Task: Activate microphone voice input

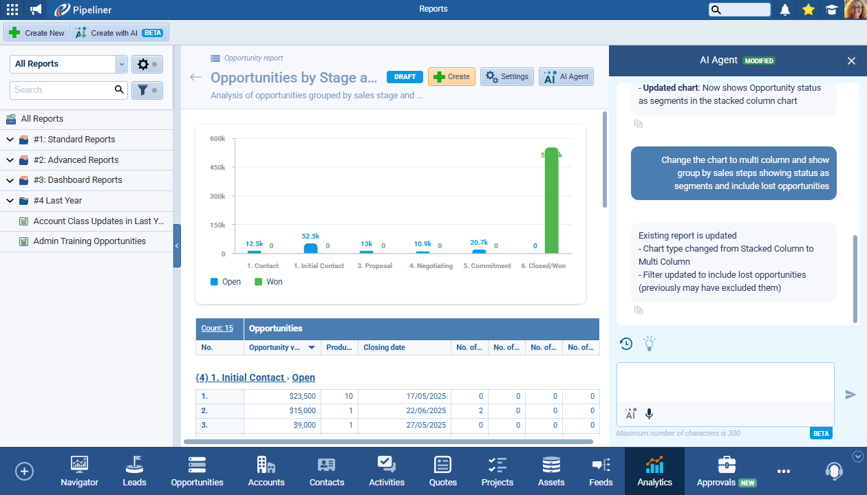Action: [x=649, y=414]
